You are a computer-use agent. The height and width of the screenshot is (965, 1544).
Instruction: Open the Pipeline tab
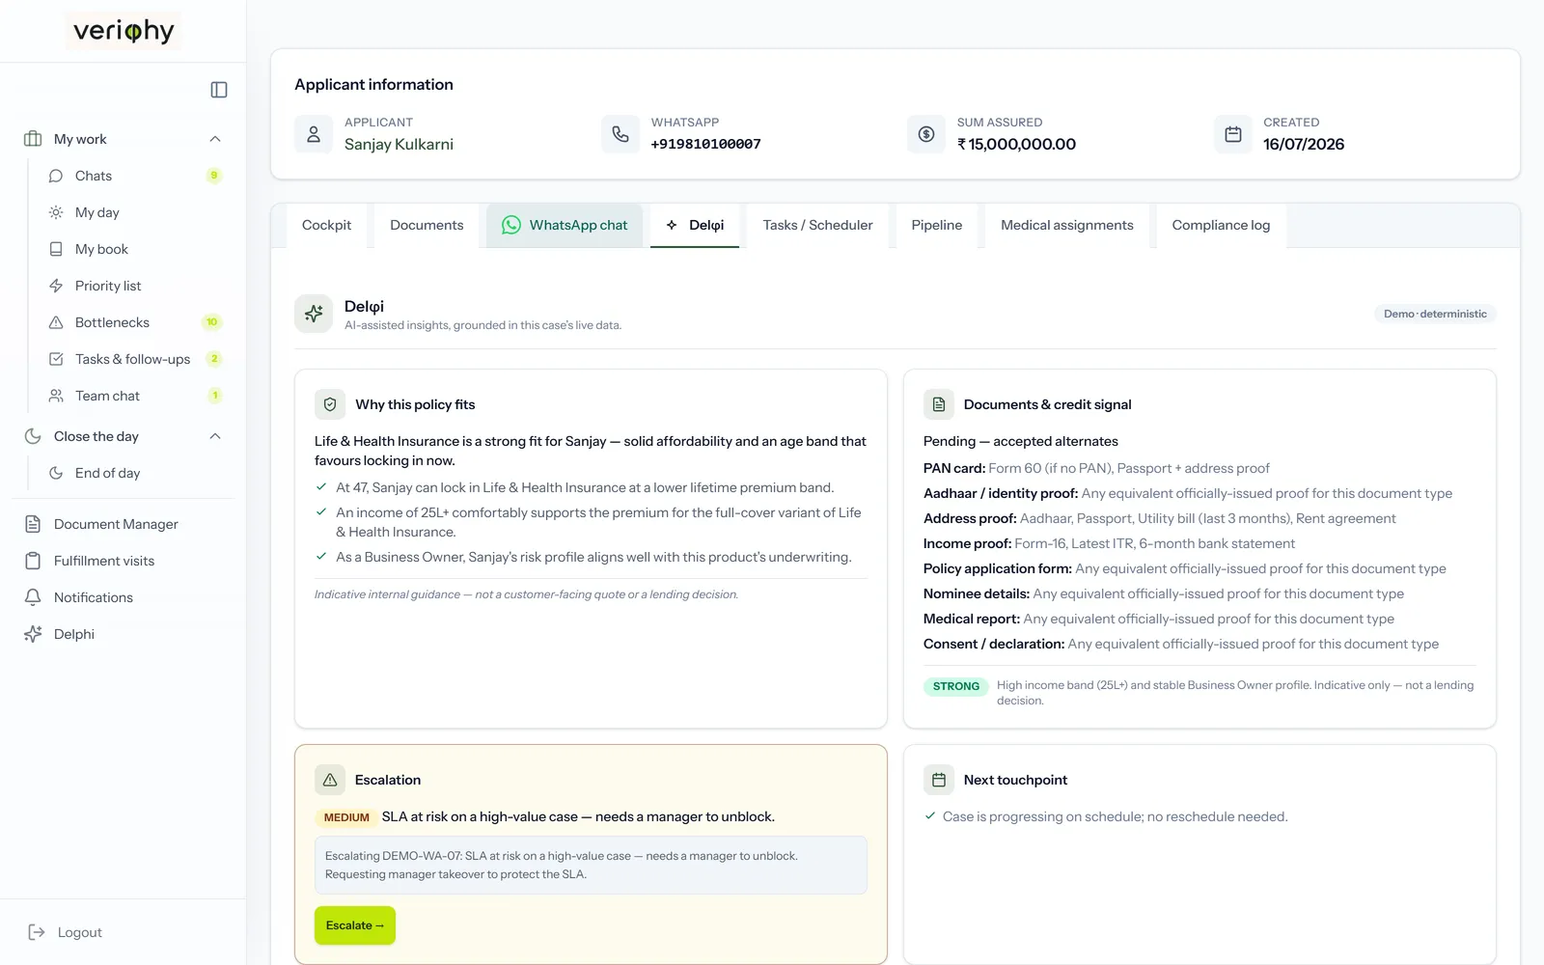click(x=937, y=225)
